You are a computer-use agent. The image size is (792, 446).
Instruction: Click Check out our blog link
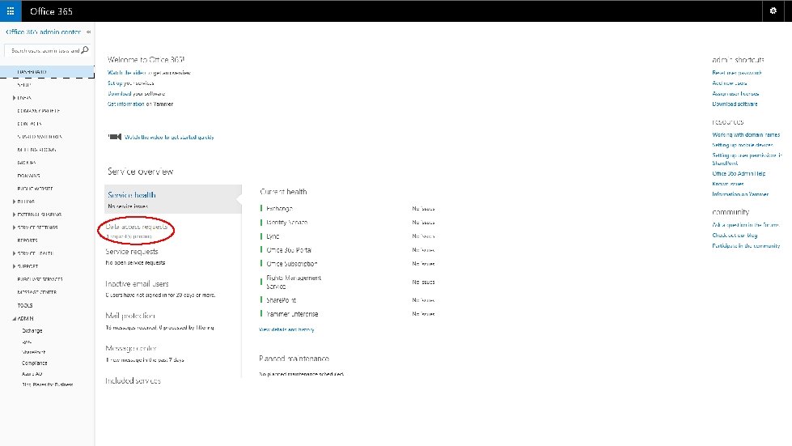tap(735, 236)
